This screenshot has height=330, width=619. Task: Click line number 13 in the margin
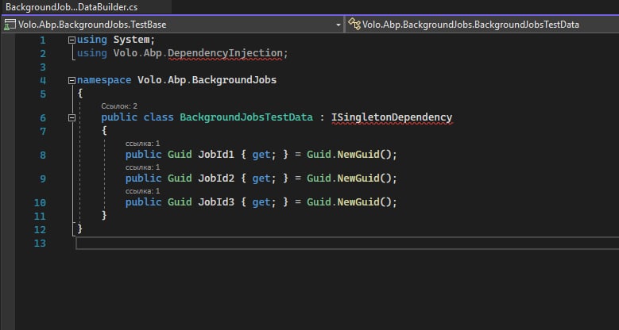pos(40,244)
